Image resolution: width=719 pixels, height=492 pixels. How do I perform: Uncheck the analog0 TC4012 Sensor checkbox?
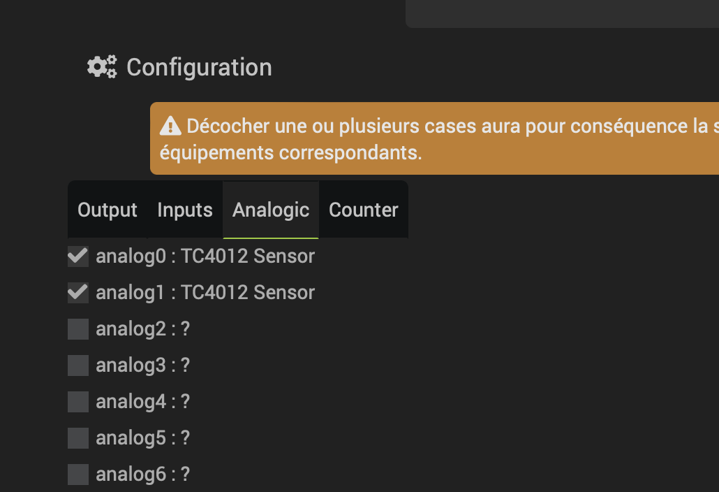(x=77, y=256)
